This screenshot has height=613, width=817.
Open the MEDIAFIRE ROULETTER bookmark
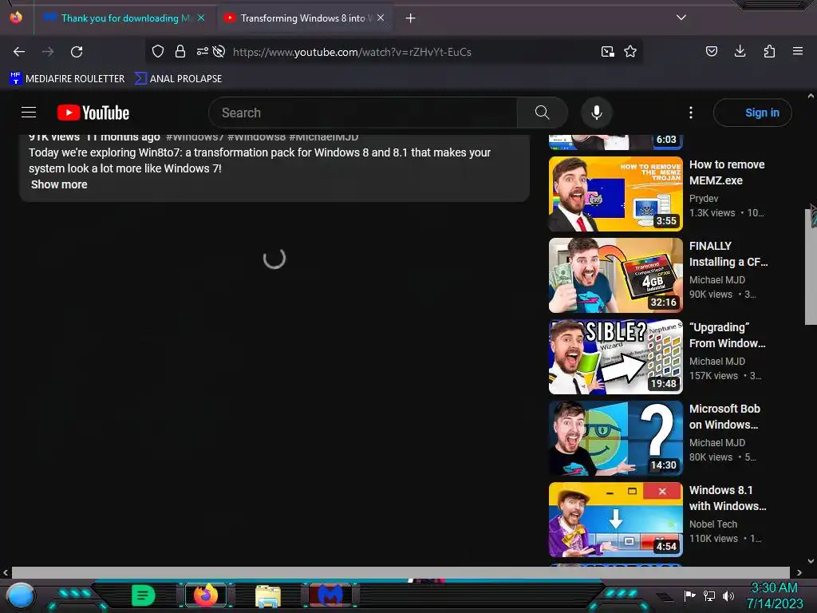coord(67,79)
